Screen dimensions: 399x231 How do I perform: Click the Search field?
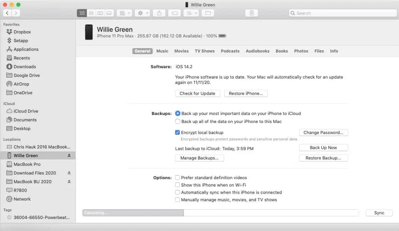click(343, 13)
